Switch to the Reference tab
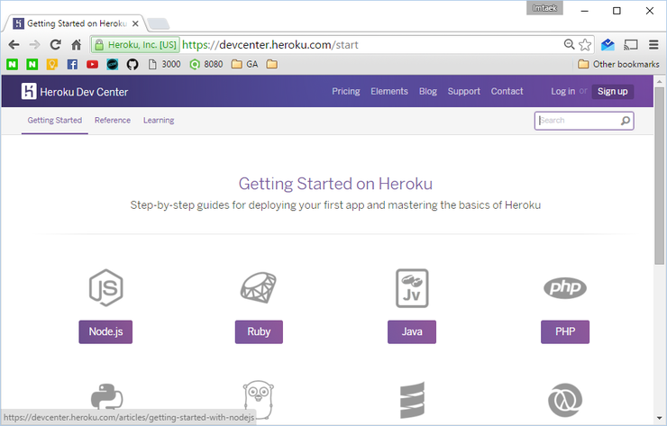 pos(113,121)
